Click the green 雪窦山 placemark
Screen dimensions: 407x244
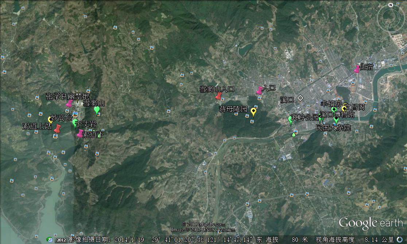coord(97,111)
